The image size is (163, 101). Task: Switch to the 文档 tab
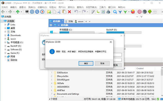click(x=69, y=21)
